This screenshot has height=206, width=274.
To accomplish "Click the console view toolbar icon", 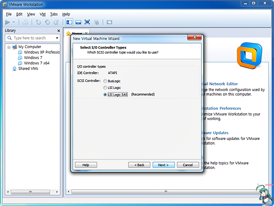I will 109,22.
